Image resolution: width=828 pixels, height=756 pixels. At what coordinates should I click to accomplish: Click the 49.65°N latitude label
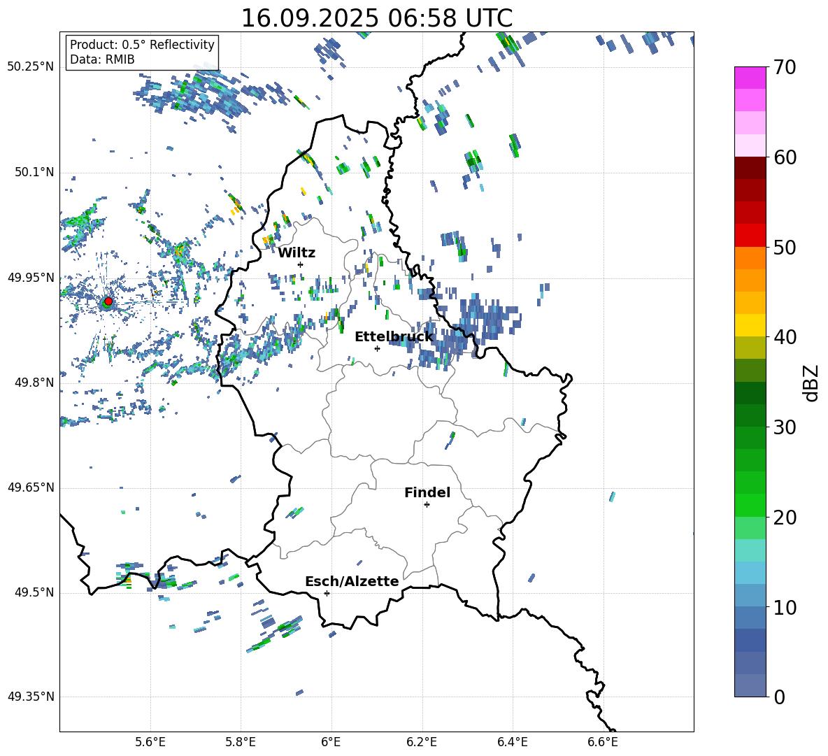click(x=31, y=487)
